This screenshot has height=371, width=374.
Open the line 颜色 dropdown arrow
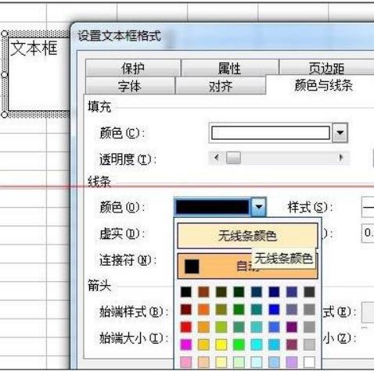point(258,207)
